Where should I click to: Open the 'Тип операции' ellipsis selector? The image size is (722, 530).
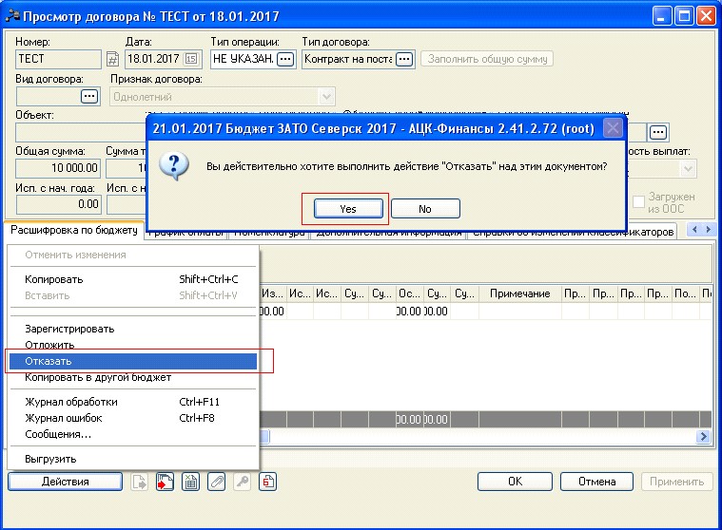(286, 59)
